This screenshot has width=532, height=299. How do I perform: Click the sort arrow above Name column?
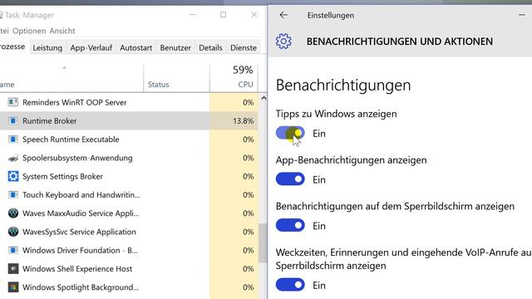tap(64, 68)
